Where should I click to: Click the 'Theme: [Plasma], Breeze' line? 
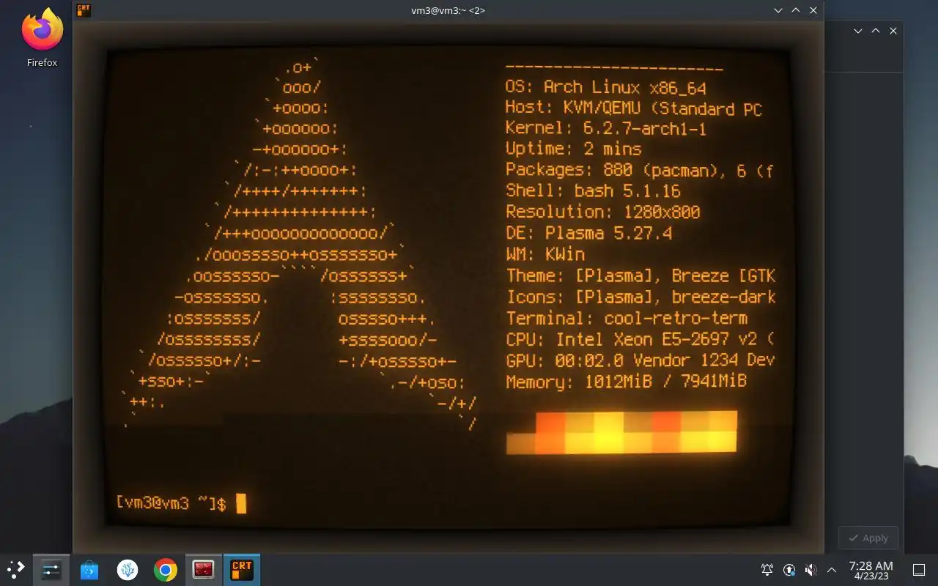coord(640,276)
